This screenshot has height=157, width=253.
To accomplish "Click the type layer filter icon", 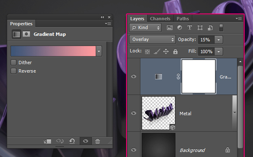I will click(190, 27).
